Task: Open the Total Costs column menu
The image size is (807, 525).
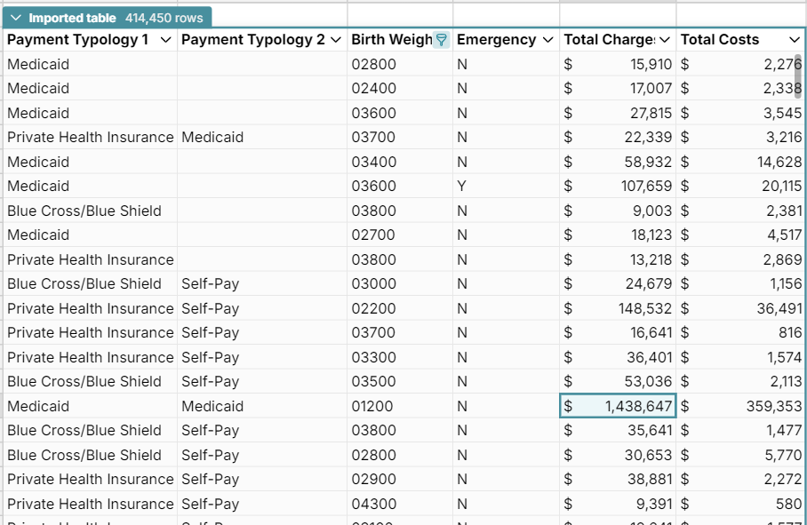Action: (794, 39)
